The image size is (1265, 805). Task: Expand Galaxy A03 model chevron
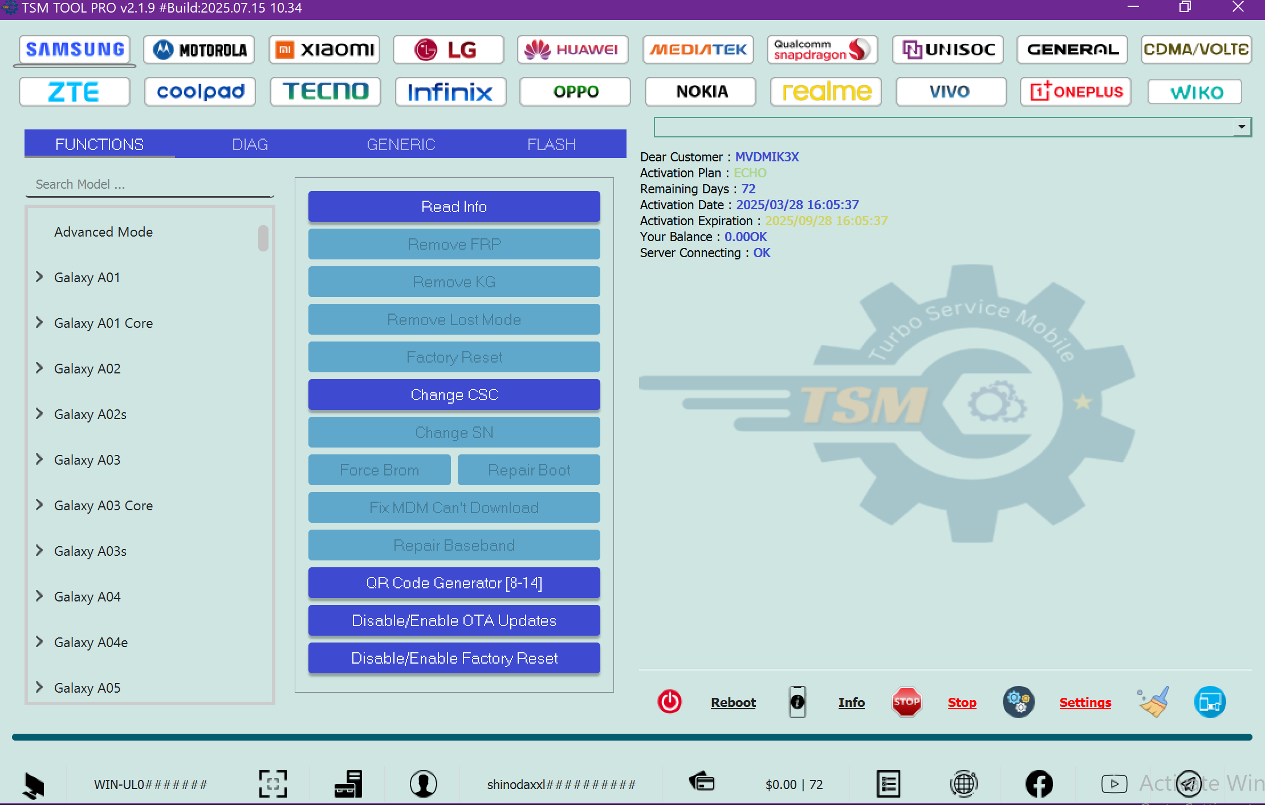(x=39, y=460)
